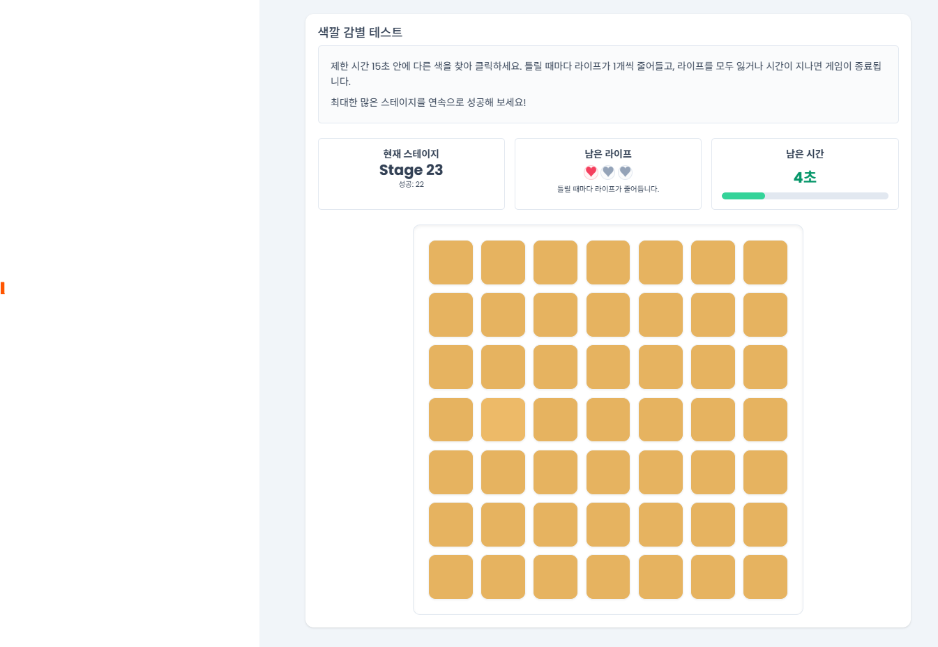938x647 pixels.
Task: Select the bottom-left tile of the grid
Action: (x=451, y=577)
